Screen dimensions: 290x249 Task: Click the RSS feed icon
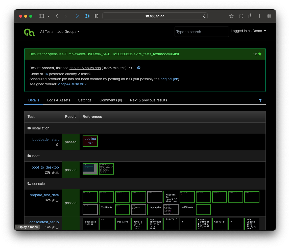pyautogui.click(x=78, y=16)
